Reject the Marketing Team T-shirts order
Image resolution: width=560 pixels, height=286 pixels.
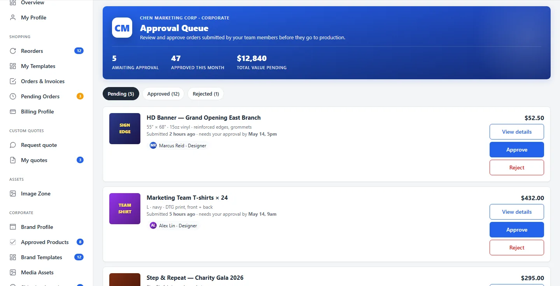[x=517, y=248]
